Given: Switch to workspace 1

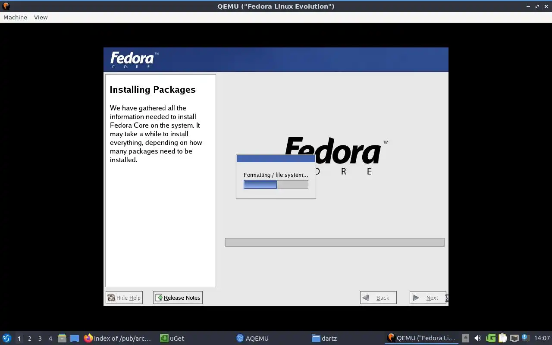Looking at the screenshot, I should pos(19,339).
